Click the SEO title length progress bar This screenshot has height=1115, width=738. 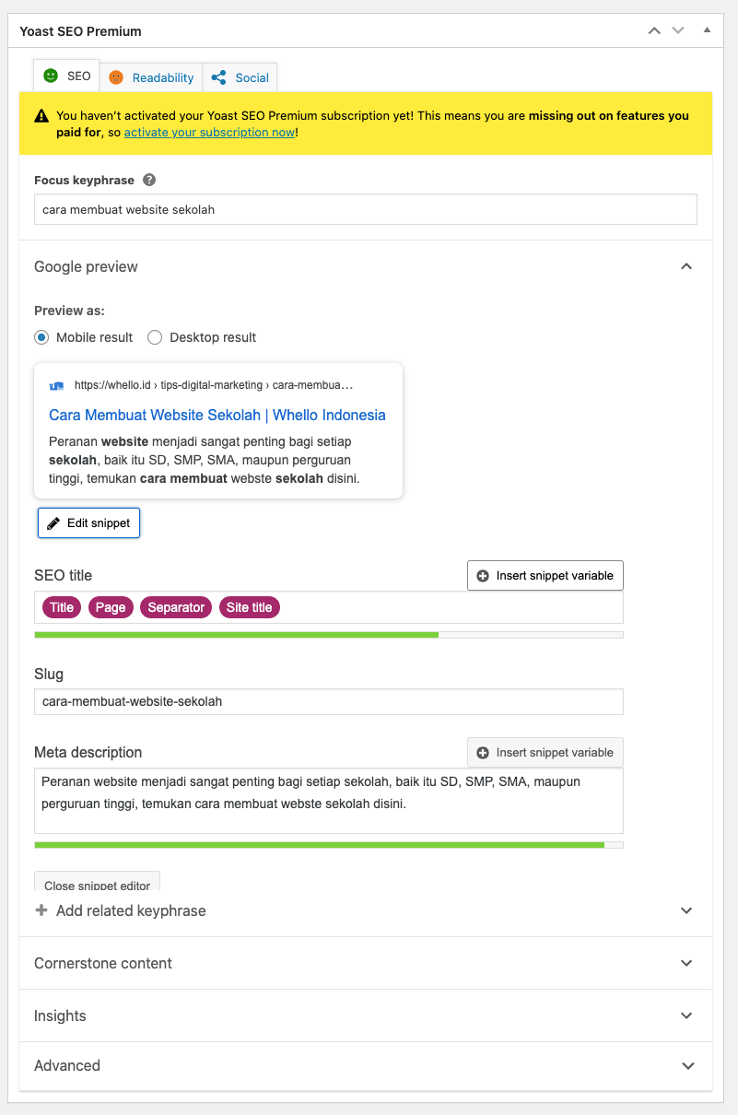pos(328,635)
